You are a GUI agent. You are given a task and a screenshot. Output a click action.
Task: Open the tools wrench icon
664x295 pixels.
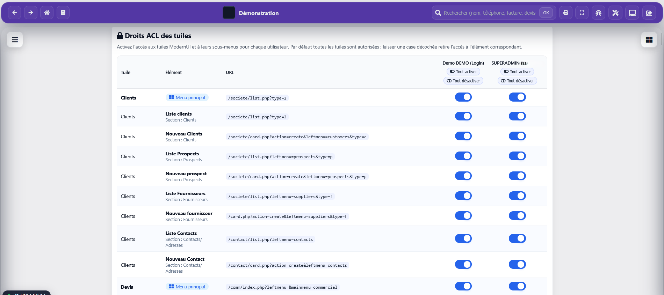coord(615,13)
